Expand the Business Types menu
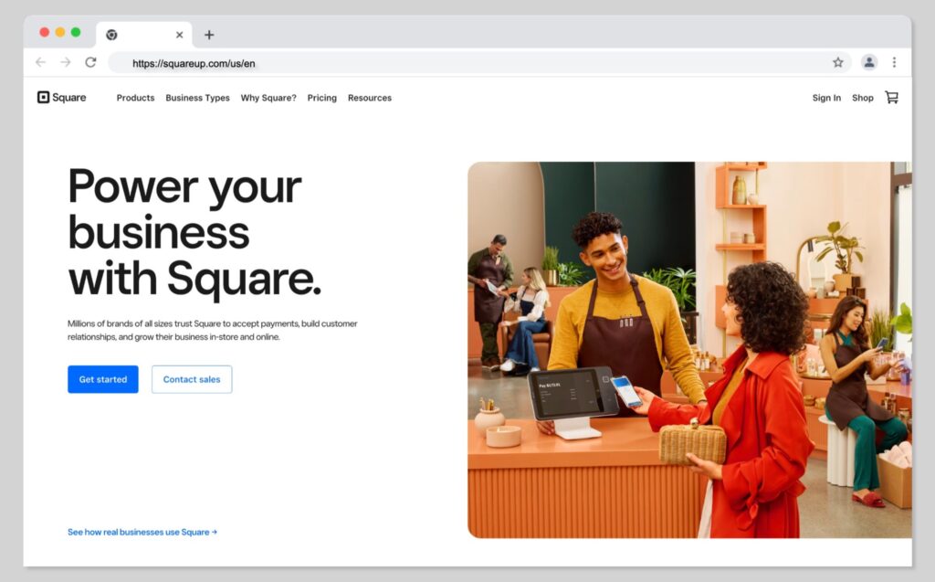The width and height of the screenshot is (935, 582). coord(197,98)
